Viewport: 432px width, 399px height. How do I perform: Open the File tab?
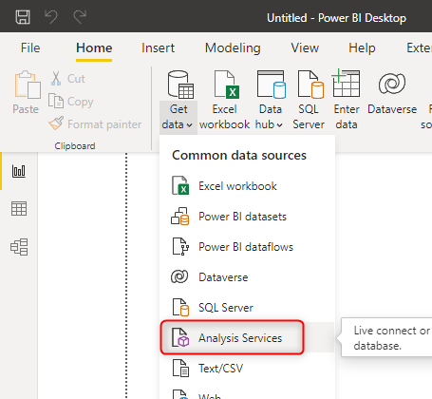pyautogui.click(x=30, y=48)
